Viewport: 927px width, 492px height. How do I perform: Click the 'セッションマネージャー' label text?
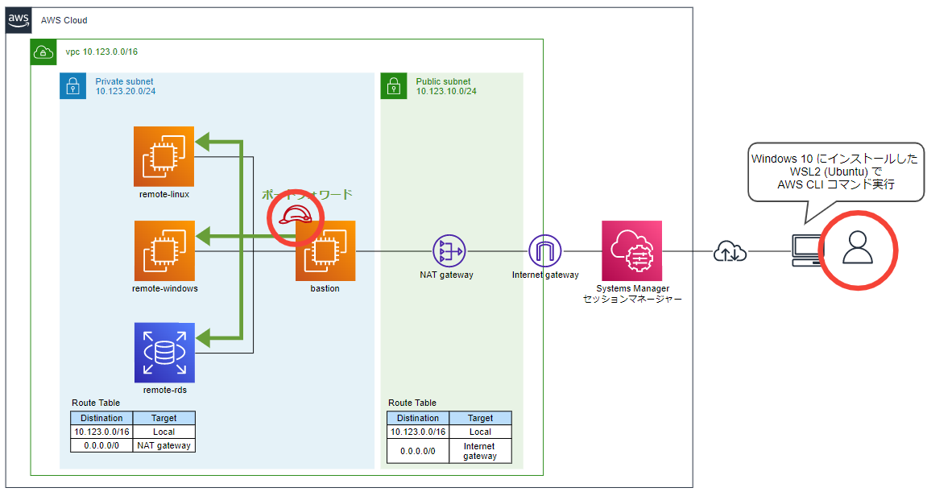coord(632,300)
